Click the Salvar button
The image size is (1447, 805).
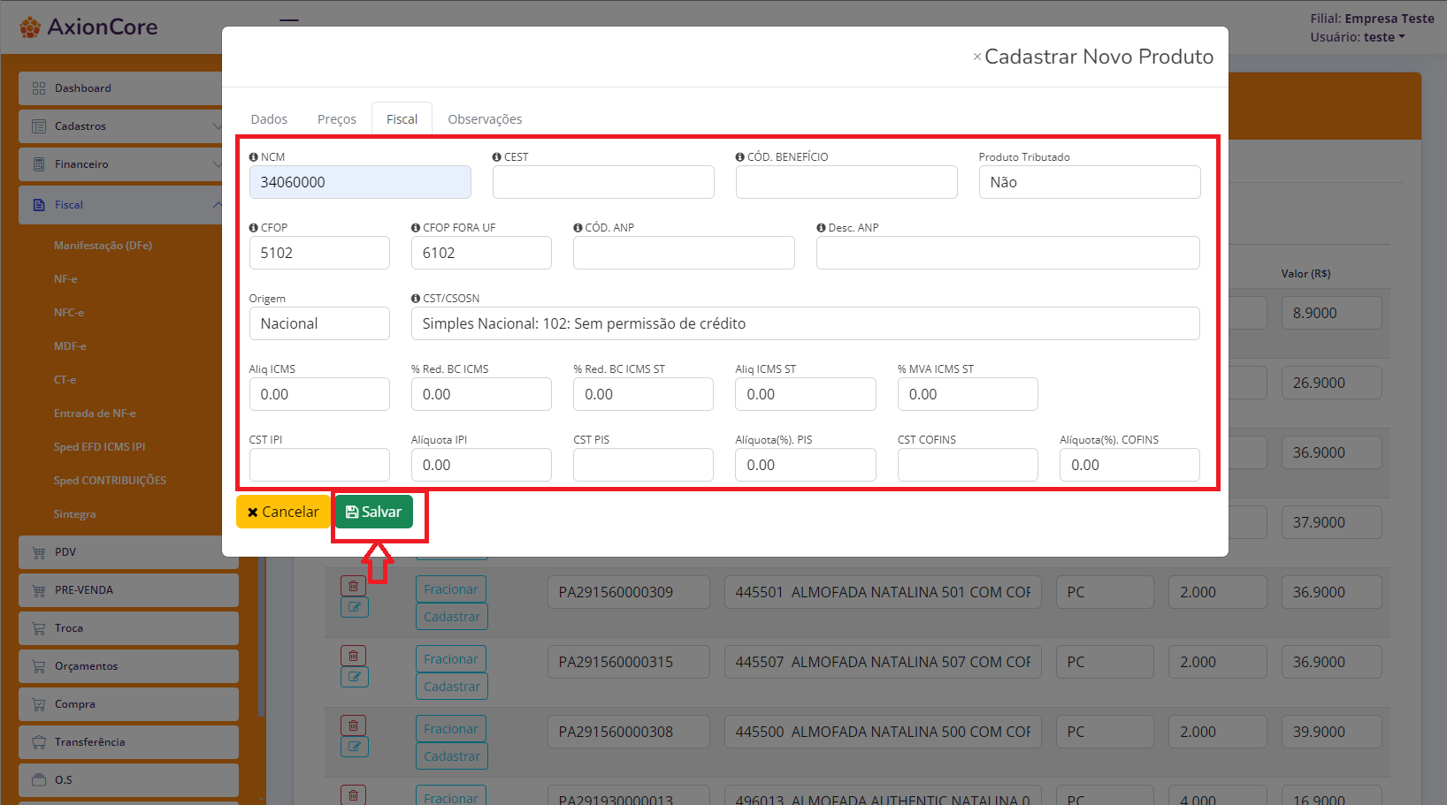click(374, 512)
